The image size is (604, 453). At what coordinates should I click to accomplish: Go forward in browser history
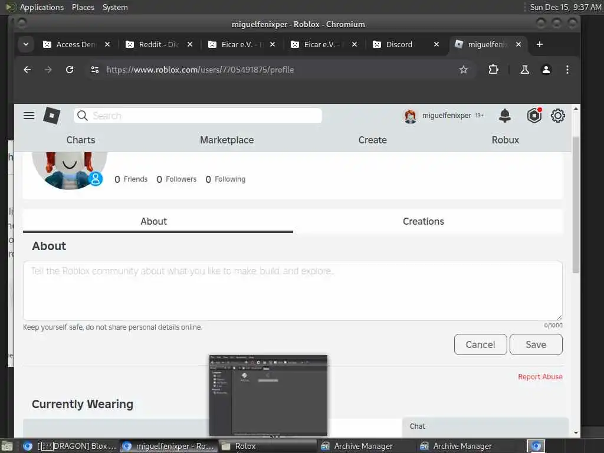(48, 70)
